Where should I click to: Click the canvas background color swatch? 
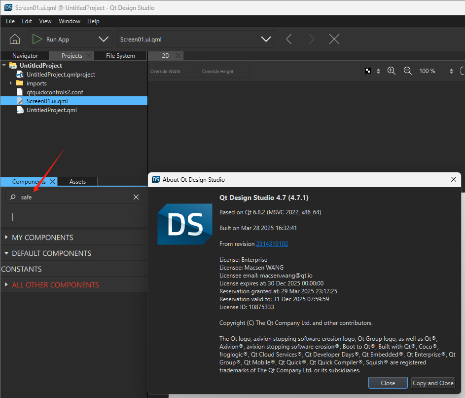pos(368,71)
